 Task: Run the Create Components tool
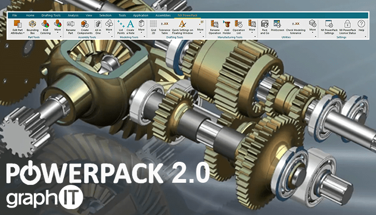point(85,27)
